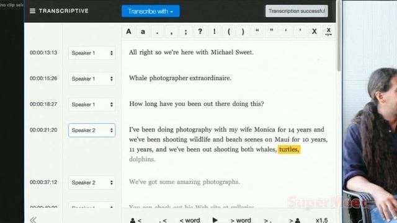The height and width of the screenshot is (223, 397).
Task: Open speaker dropdown at 00:00:13:13
Action: (92, 53)
